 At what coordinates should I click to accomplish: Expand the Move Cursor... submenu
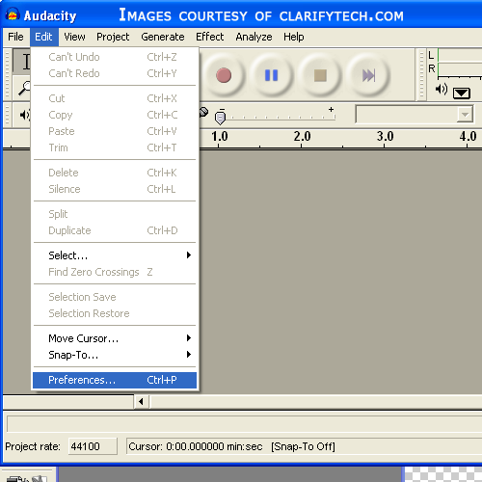pyautogui.click(x=115, y=338)
